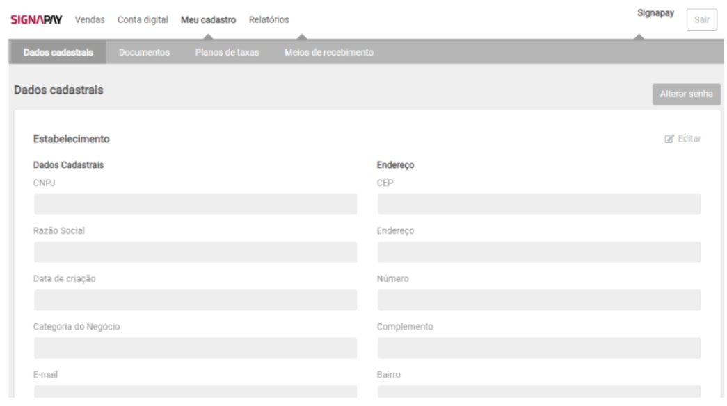This screenshot has width=727, height=406.
Task: Open the Meios de recebimento tab
Action: tap(328, 53)
